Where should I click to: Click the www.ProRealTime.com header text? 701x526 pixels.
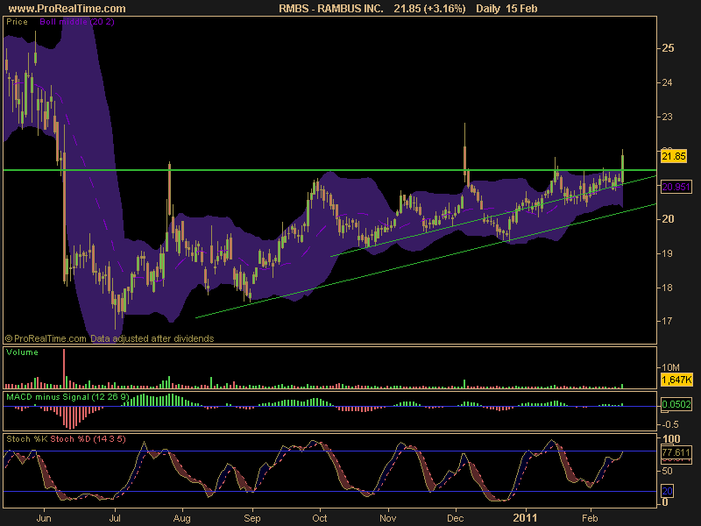[x=67, y=9]
